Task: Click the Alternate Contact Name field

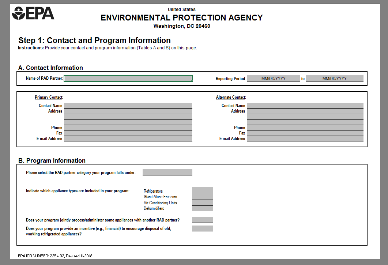Action: 305,106
